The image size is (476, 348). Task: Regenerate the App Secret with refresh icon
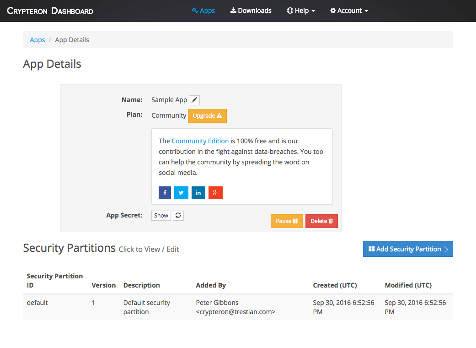pyautogui.click(x=179, y=215)
